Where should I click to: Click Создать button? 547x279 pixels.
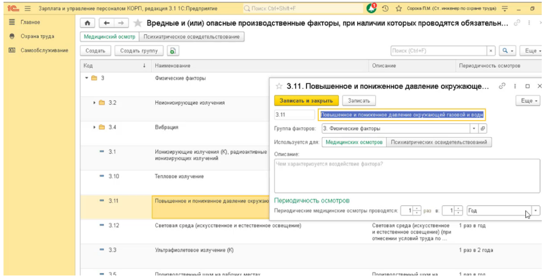pos(95,51)
